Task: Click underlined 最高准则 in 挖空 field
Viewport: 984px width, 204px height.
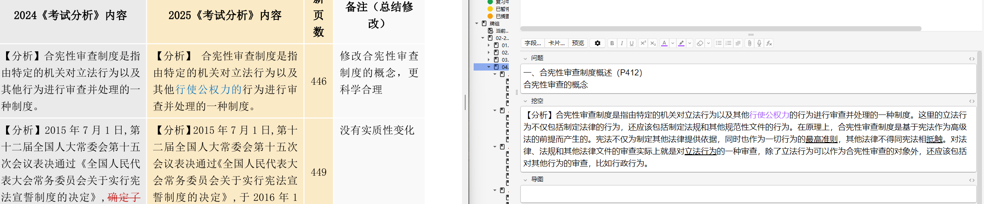Action: [x=822, y=139]
